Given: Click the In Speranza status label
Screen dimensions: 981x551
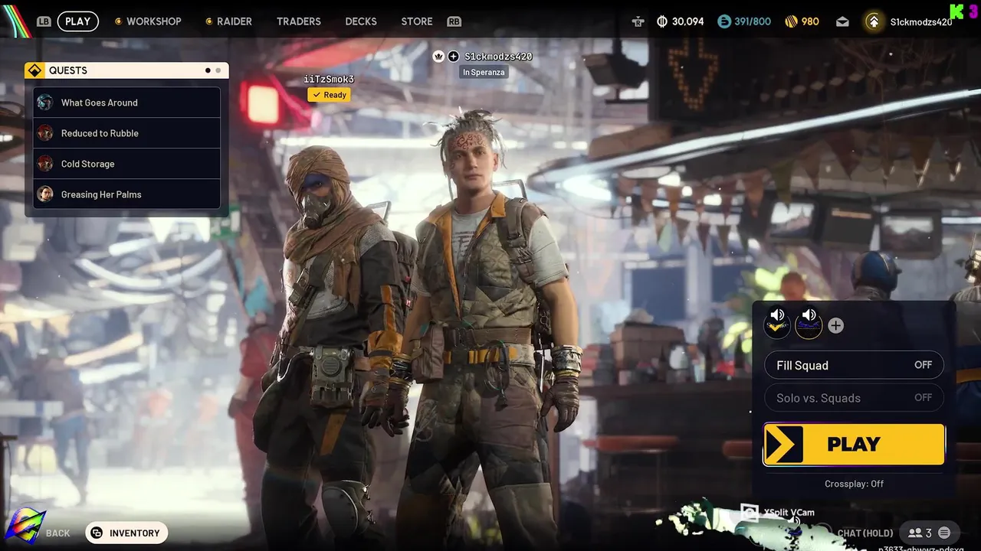Looking at the screenshot, I should coord(483,72).
